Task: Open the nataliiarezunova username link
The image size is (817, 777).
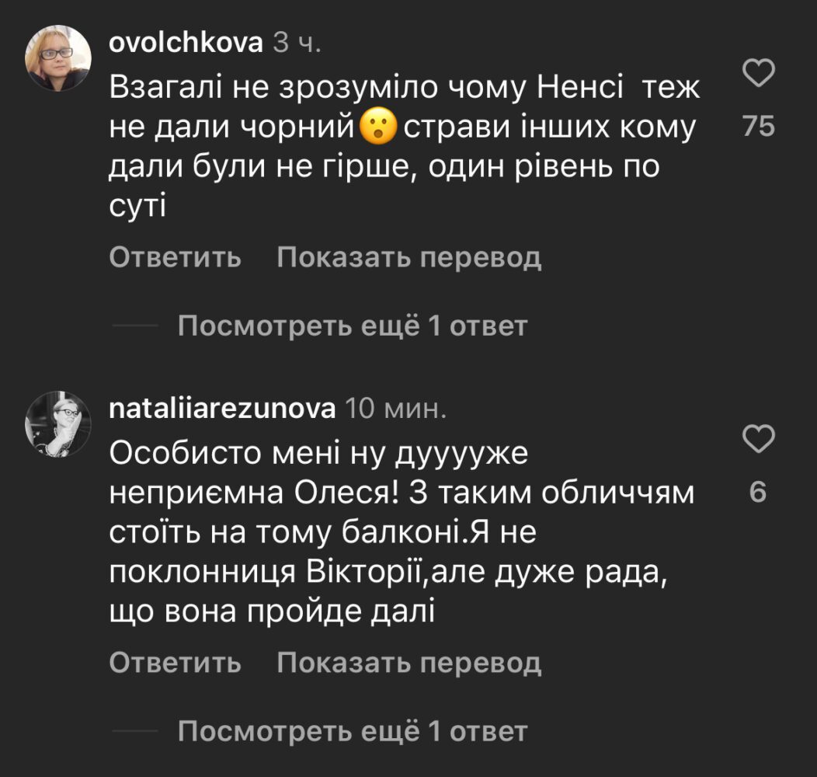Action: click(222, 408)
